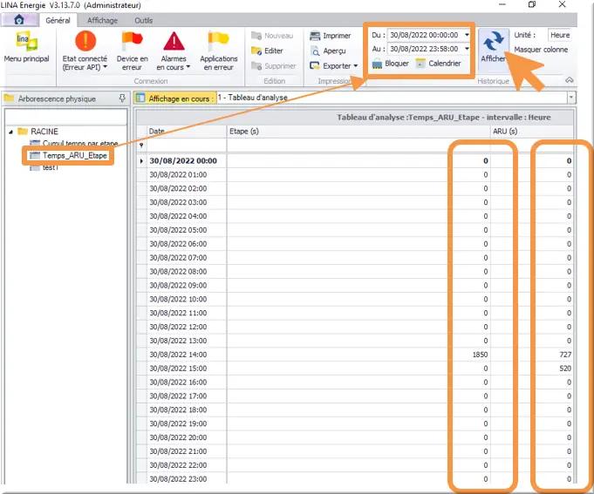Click Bloquer in the Historique group
Image resolution: width=594 pixels, height=494 pixels.
(x=390, y=64)
